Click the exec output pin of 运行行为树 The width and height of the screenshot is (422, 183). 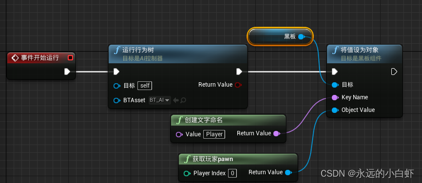tap(239, 72)
